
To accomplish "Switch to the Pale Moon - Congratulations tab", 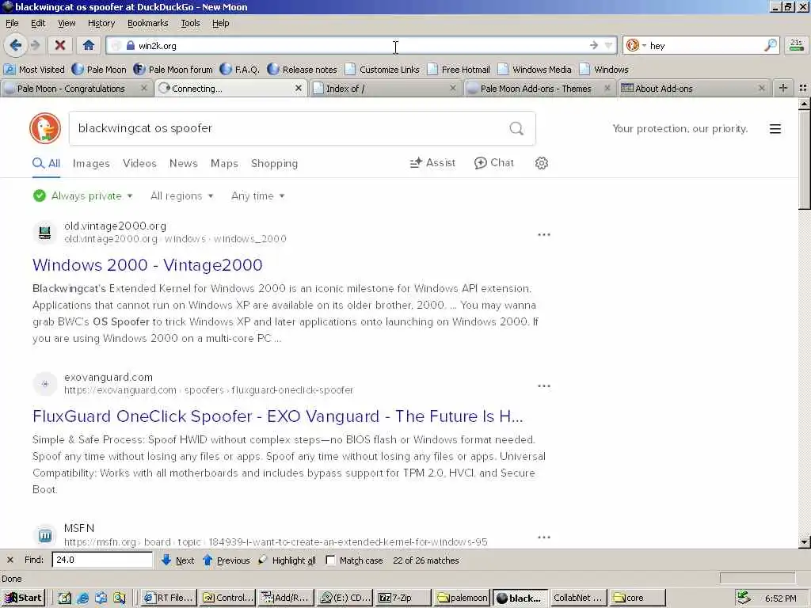I will [75, 89].
